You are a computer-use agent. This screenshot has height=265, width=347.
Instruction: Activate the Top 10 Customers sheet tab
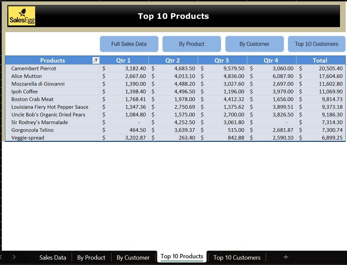click(x=237, y=257)
